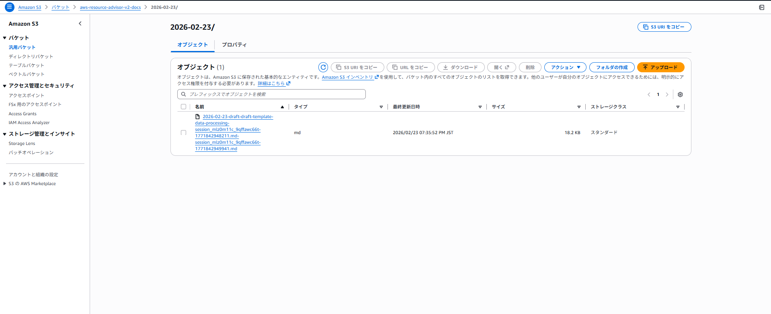Switch to the プロパティ tab
771x314 pixels.
[234, 45]
